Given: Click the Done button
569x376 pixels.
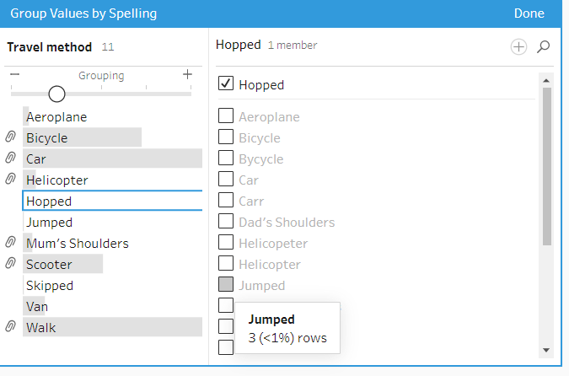Looking at the screenshot, I should (x=529, y=13).
